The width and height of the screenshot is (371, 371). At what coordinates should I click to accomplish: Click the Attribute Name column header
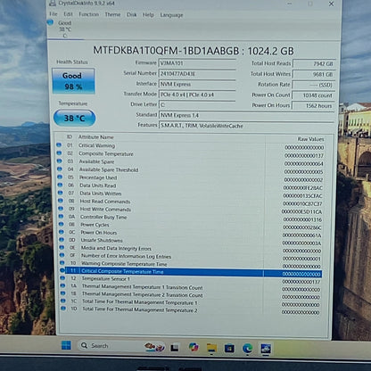(95, 137)
